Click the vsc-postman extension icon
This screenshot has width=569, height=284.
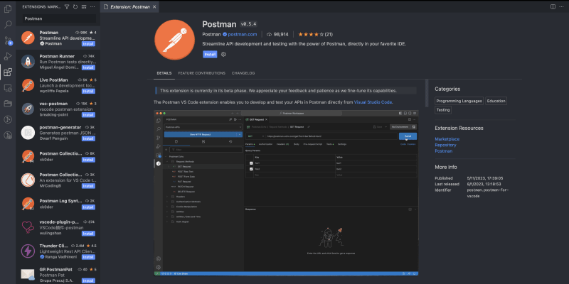(x=28, y=109)
